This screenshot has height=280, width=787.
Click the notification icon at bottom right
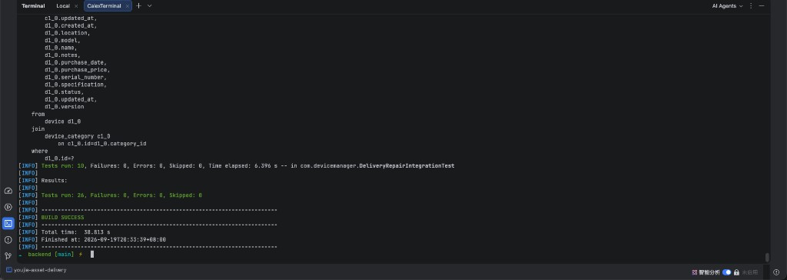point(776,272)
